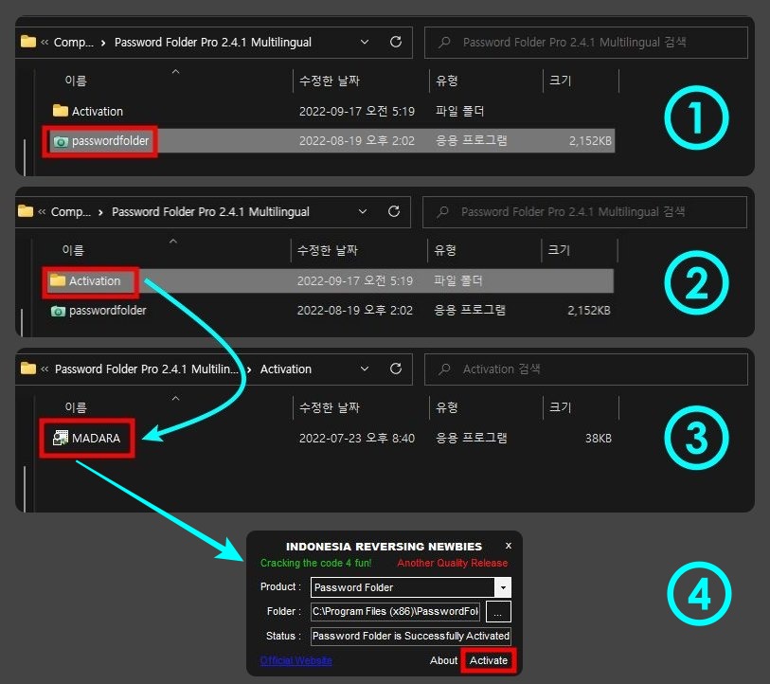Click search field of first explorer window
The width and height of the screenshot is (770, 684).
pos(586,43)
